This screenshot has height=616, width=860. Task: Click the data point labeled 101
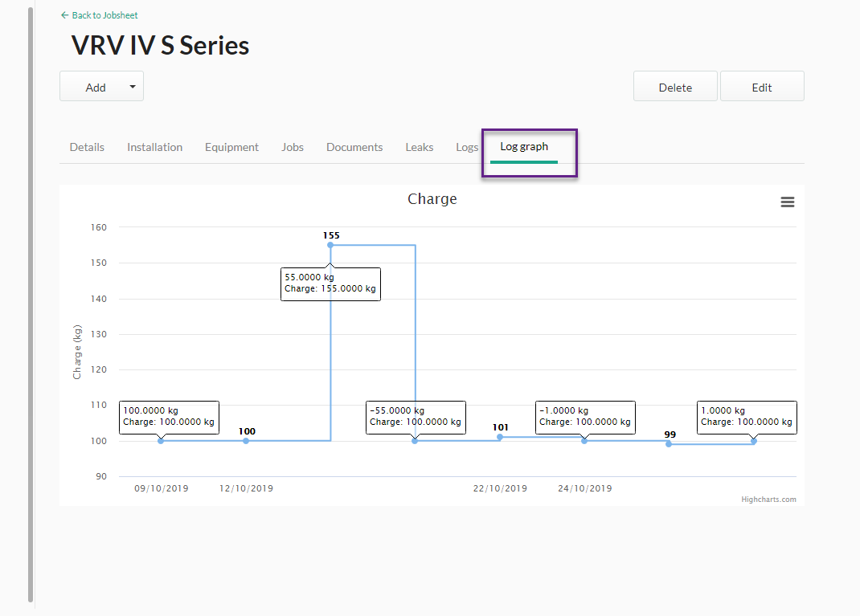tap(500, 437)
